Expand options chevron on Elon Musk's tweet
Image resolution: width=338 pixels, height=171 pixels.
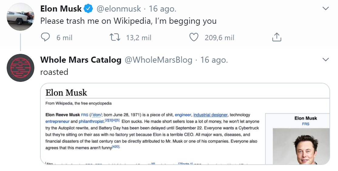tap(326, 9)
